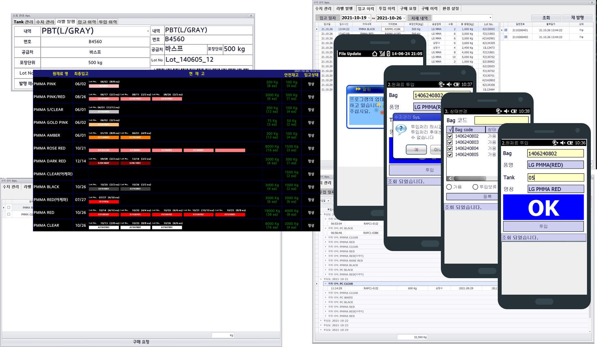Click the orange PMMA AMBER lot bar G21A0603
The height and width of the screenshot is (347, 597).
point(104,137)
